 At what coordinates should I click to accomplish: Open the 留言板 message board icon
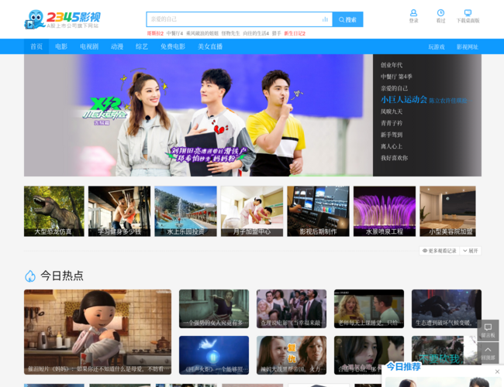tap(488, 330)
